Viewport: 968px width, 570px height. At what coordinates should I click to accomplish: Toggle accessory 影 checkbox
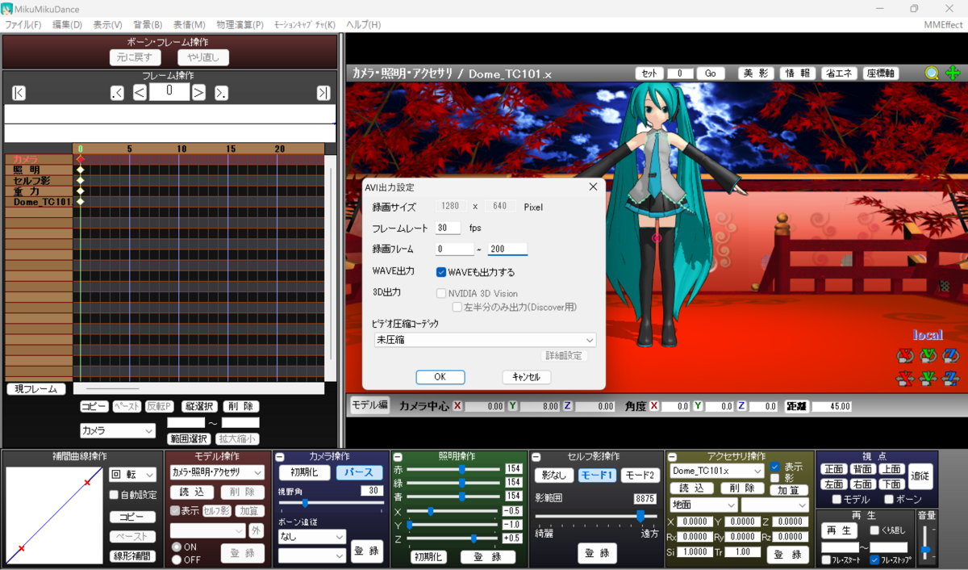775,478
